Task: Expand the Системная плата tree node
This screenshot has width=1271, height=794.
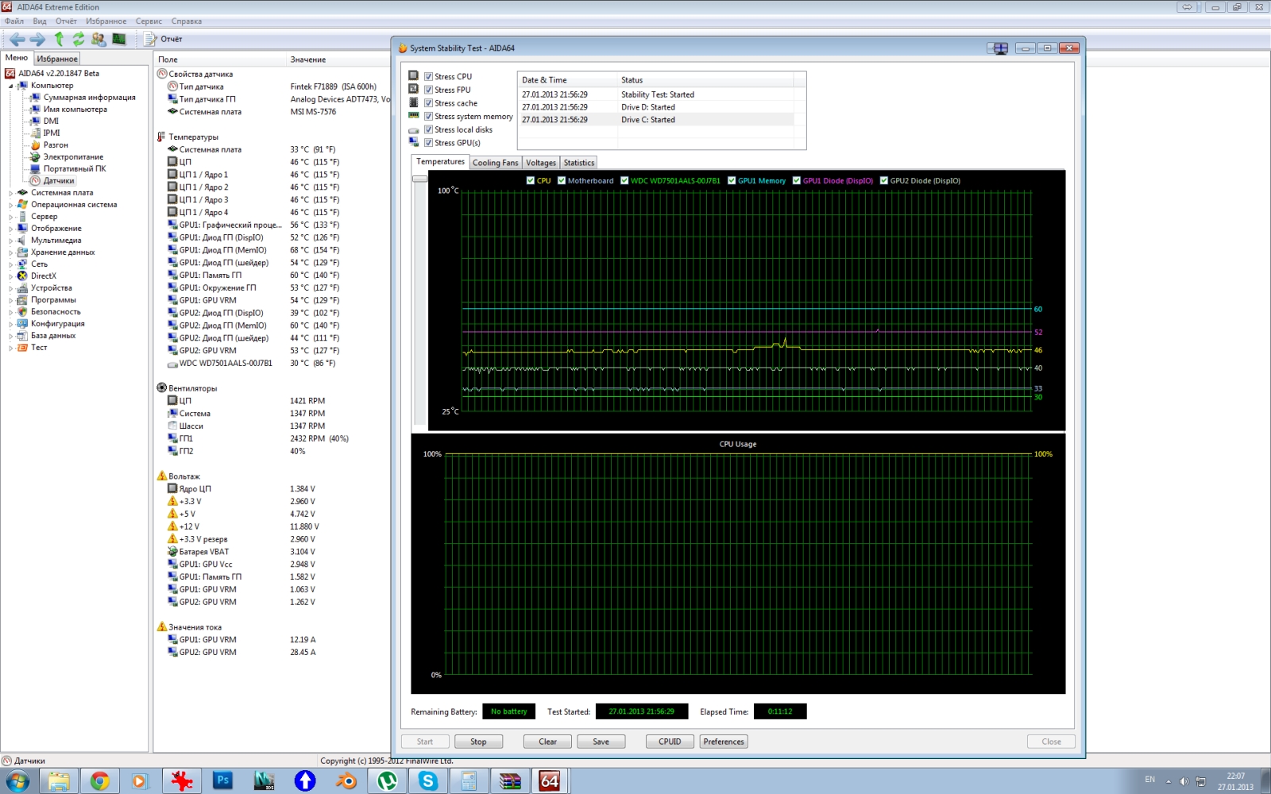Action: pyautogui.click(x=10, y=193)
